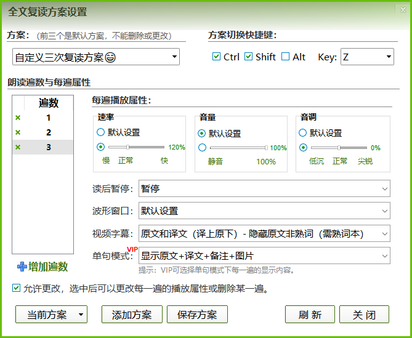Select 默认设置 radio under 速率

click(x=100, y=132)
